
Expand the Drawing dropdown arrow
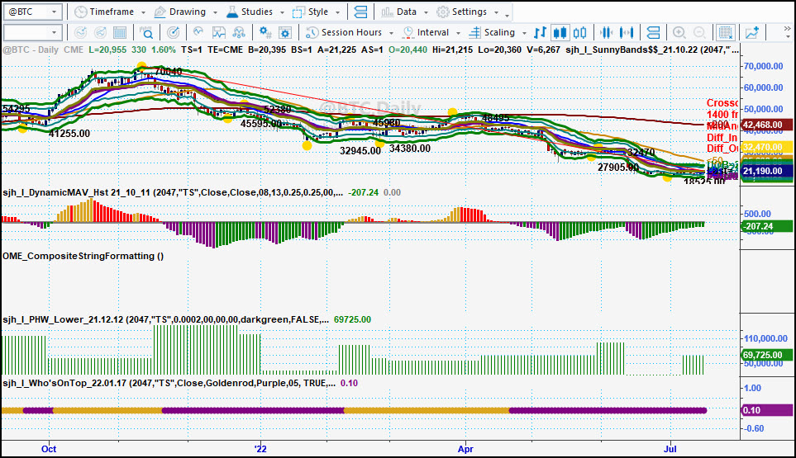pyautogui.click(x=215, y=12)
